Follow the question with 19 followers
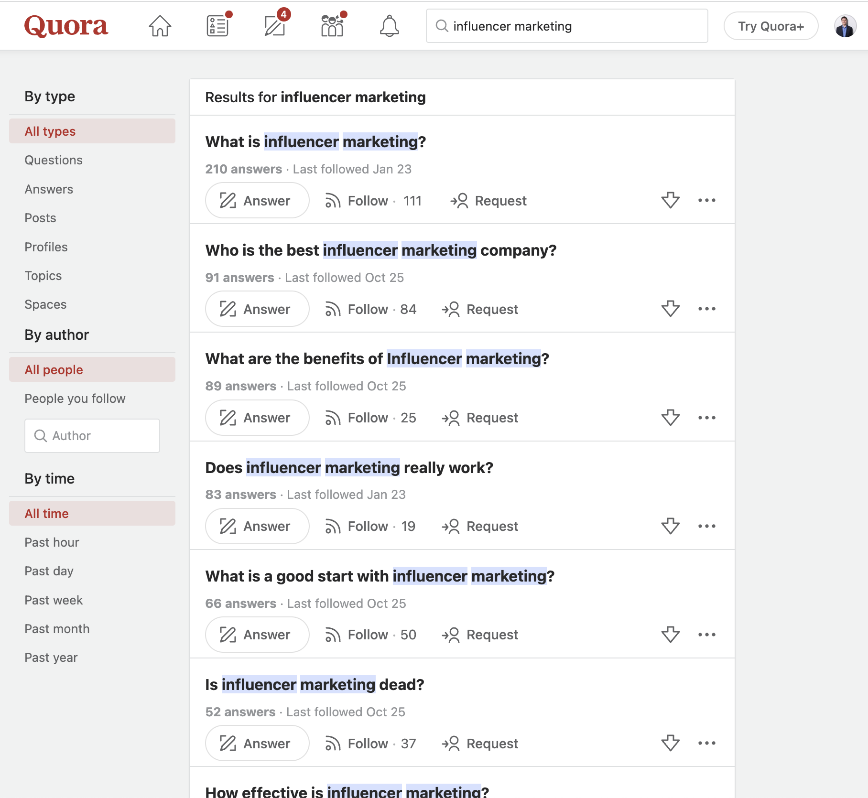The height and width of the screenshot is (798, 868). pyautogui.click(x=370, y=526)
